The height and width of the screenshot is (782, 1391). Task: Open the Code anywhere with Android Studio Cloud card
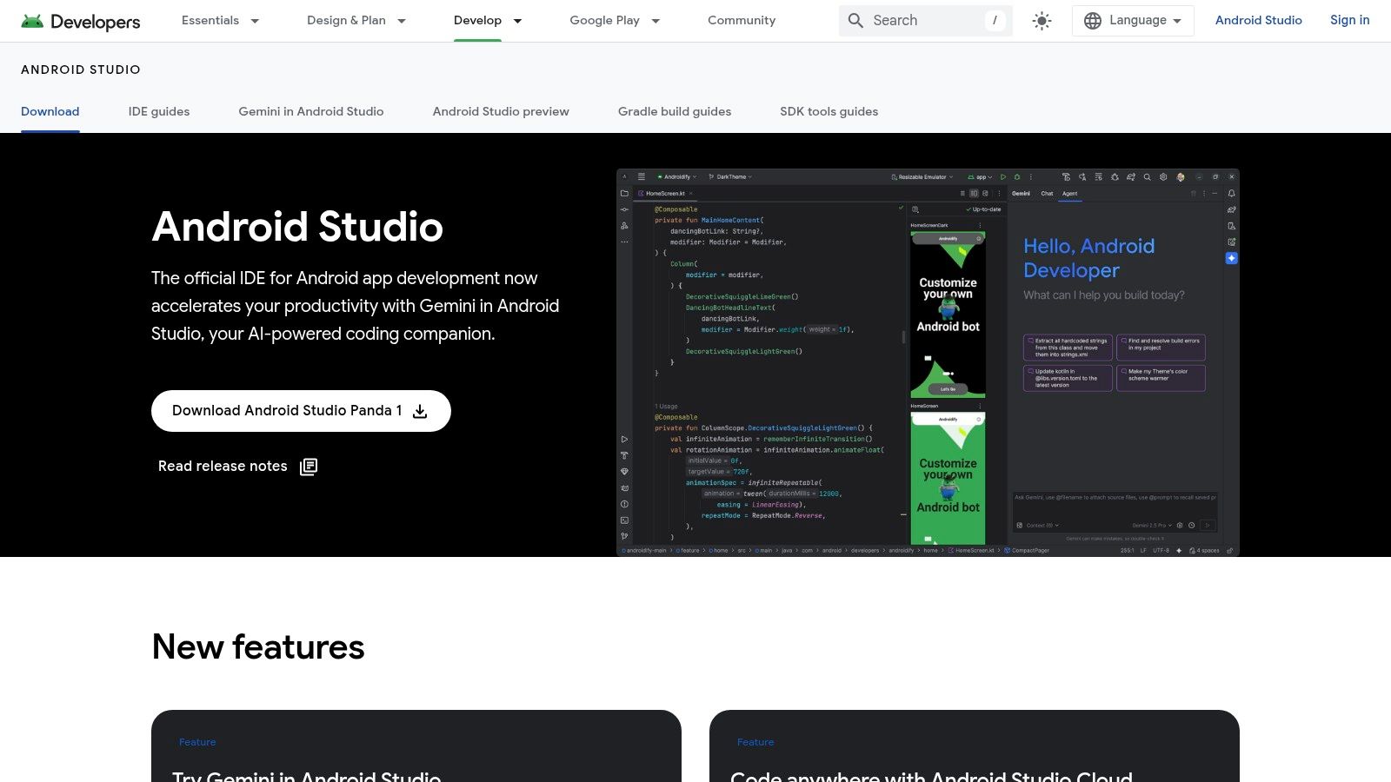(975, 746)
